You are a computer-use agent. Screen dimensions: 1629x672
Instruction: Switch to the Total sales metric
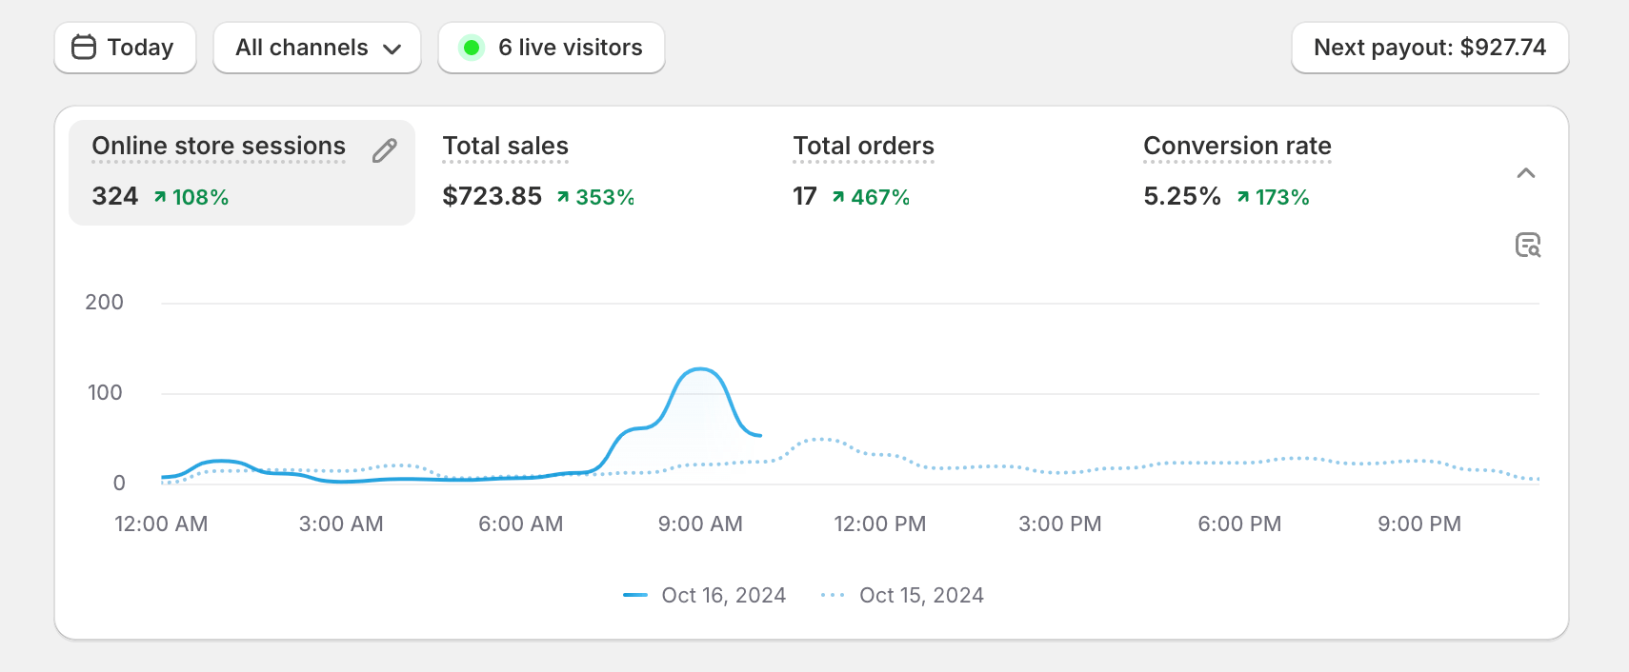pyautogui.click(x=505, y=147)
